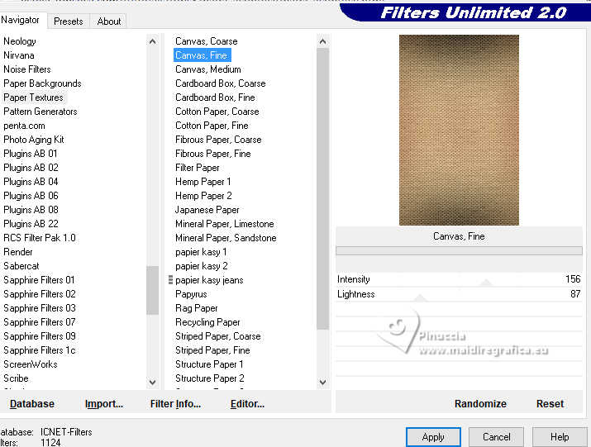This screenshot has width=591, height=447.
Task: Pick Fibrous Paper, Fine
Action: tap(213, 154)
